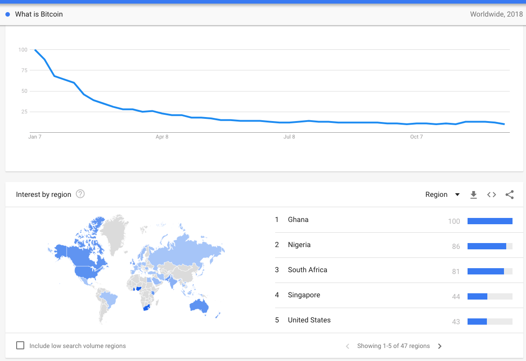
Task: Open the embed code icon
Action: pos(491,195)
